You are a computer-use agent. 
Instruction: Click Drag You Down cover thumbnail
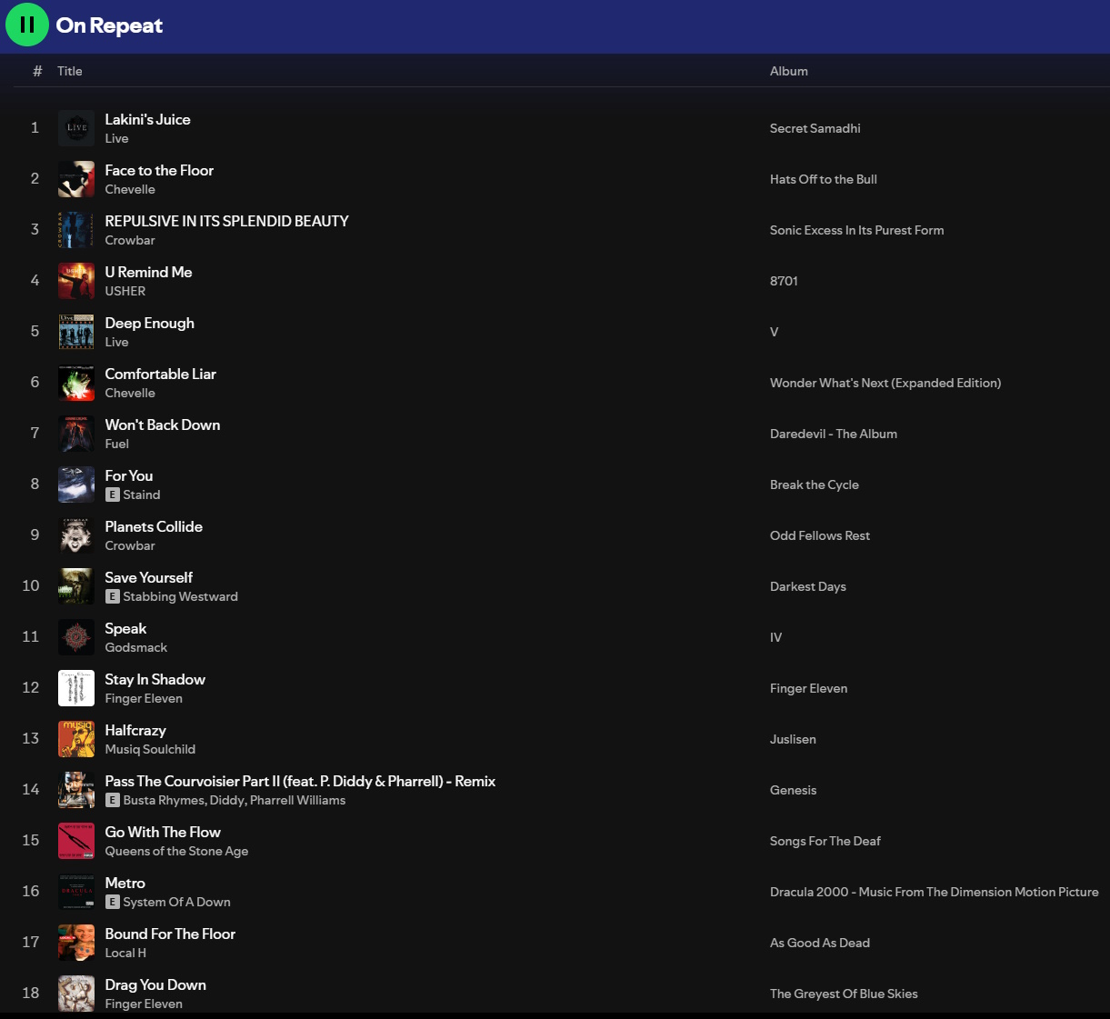(76, 994)
